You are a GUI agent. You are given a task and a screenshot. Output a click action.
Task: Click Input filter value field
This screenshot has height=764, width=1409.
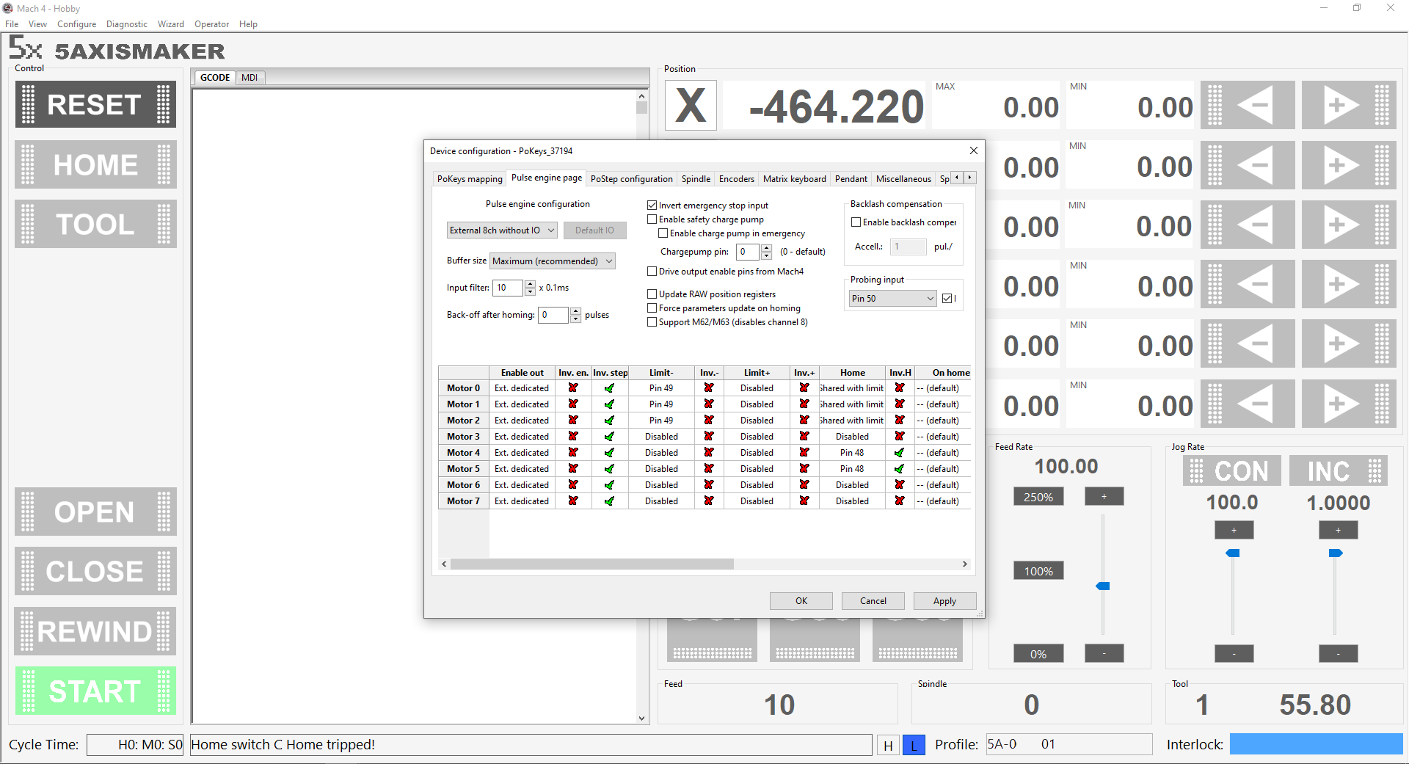(x=508, y=288)
